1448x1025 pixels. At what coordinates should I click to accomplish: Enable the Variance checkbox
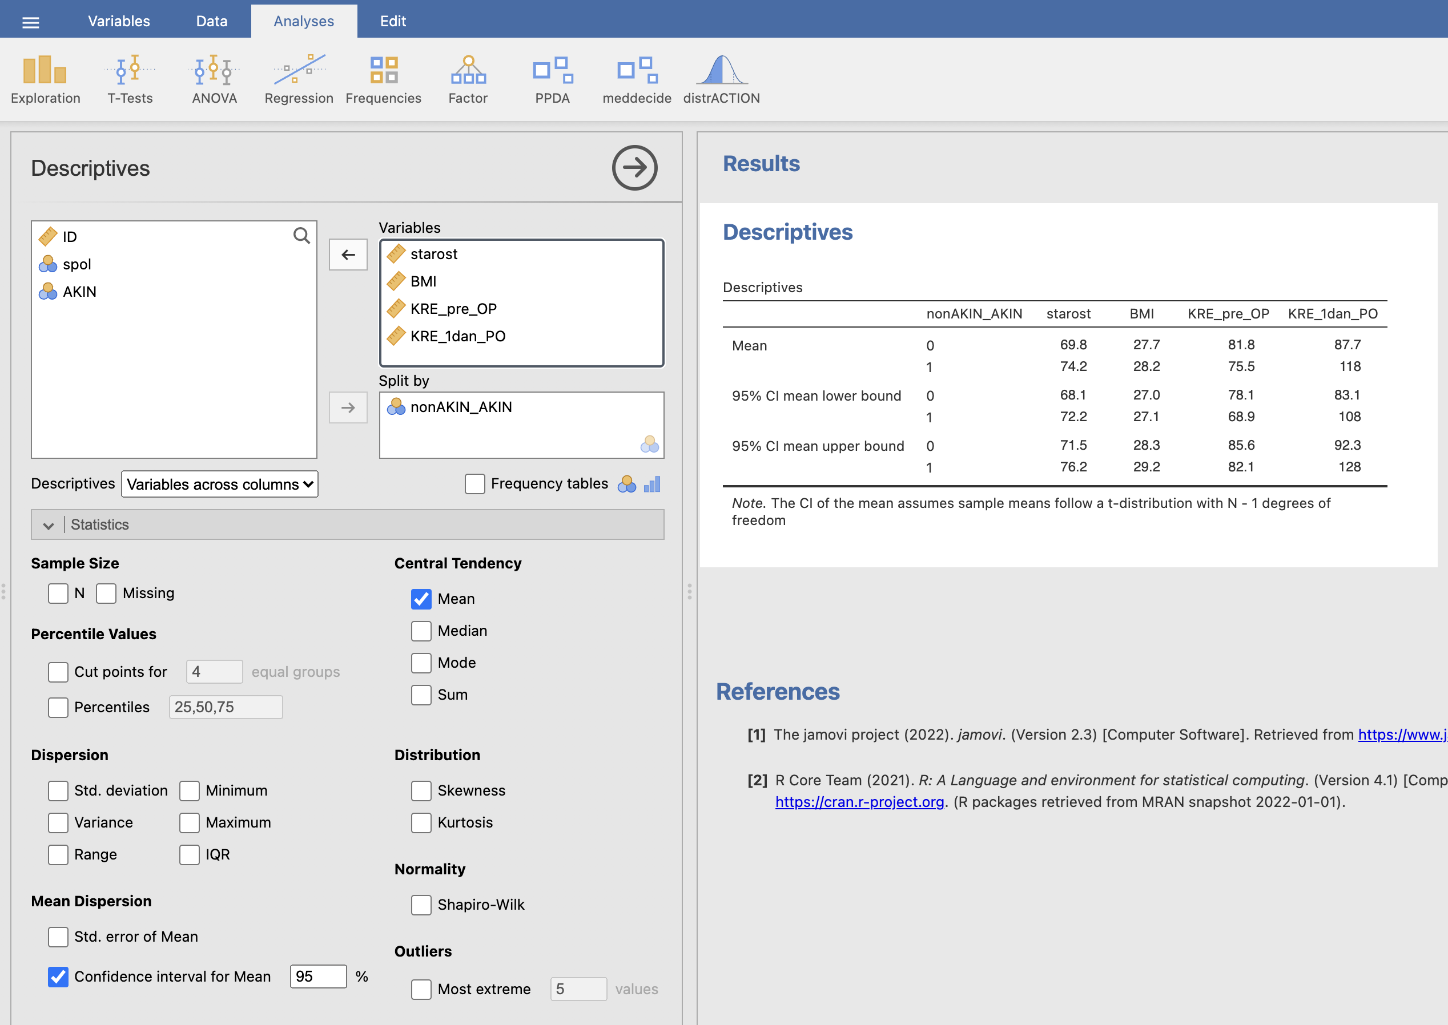(58, 822)
